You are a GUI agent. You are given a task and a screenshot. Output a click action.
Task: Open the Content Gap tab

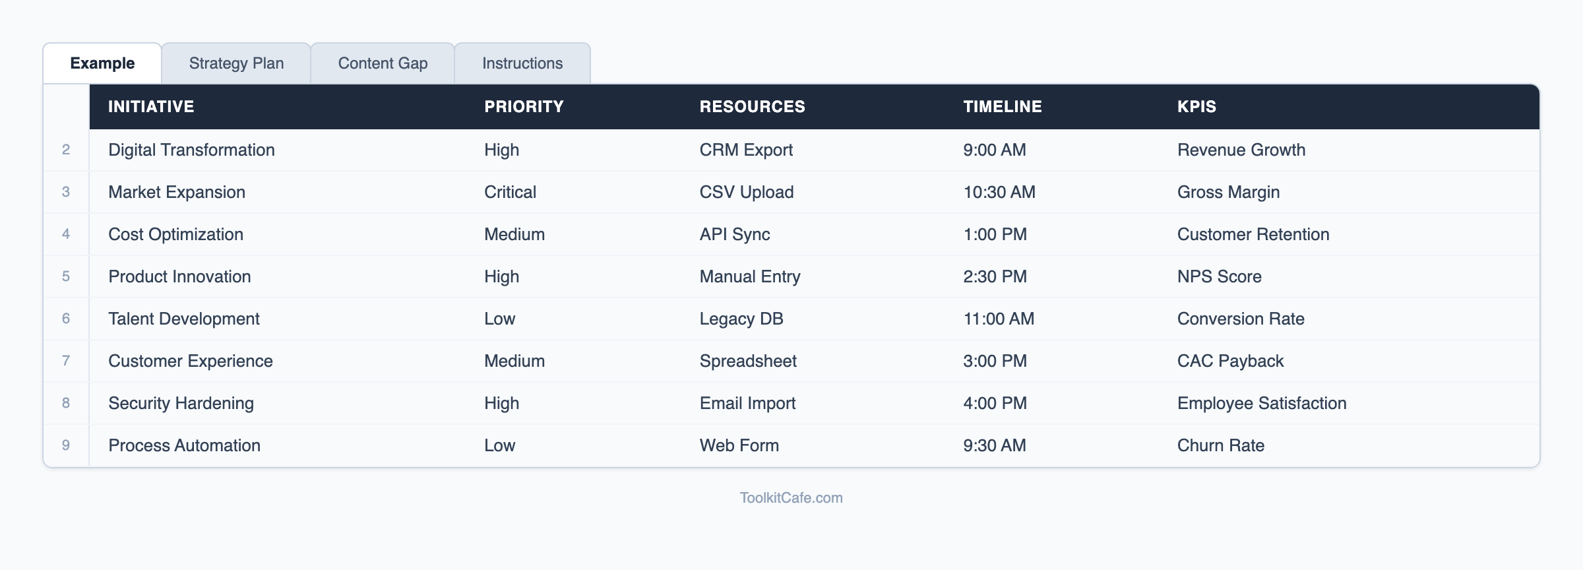click(383, 63)
